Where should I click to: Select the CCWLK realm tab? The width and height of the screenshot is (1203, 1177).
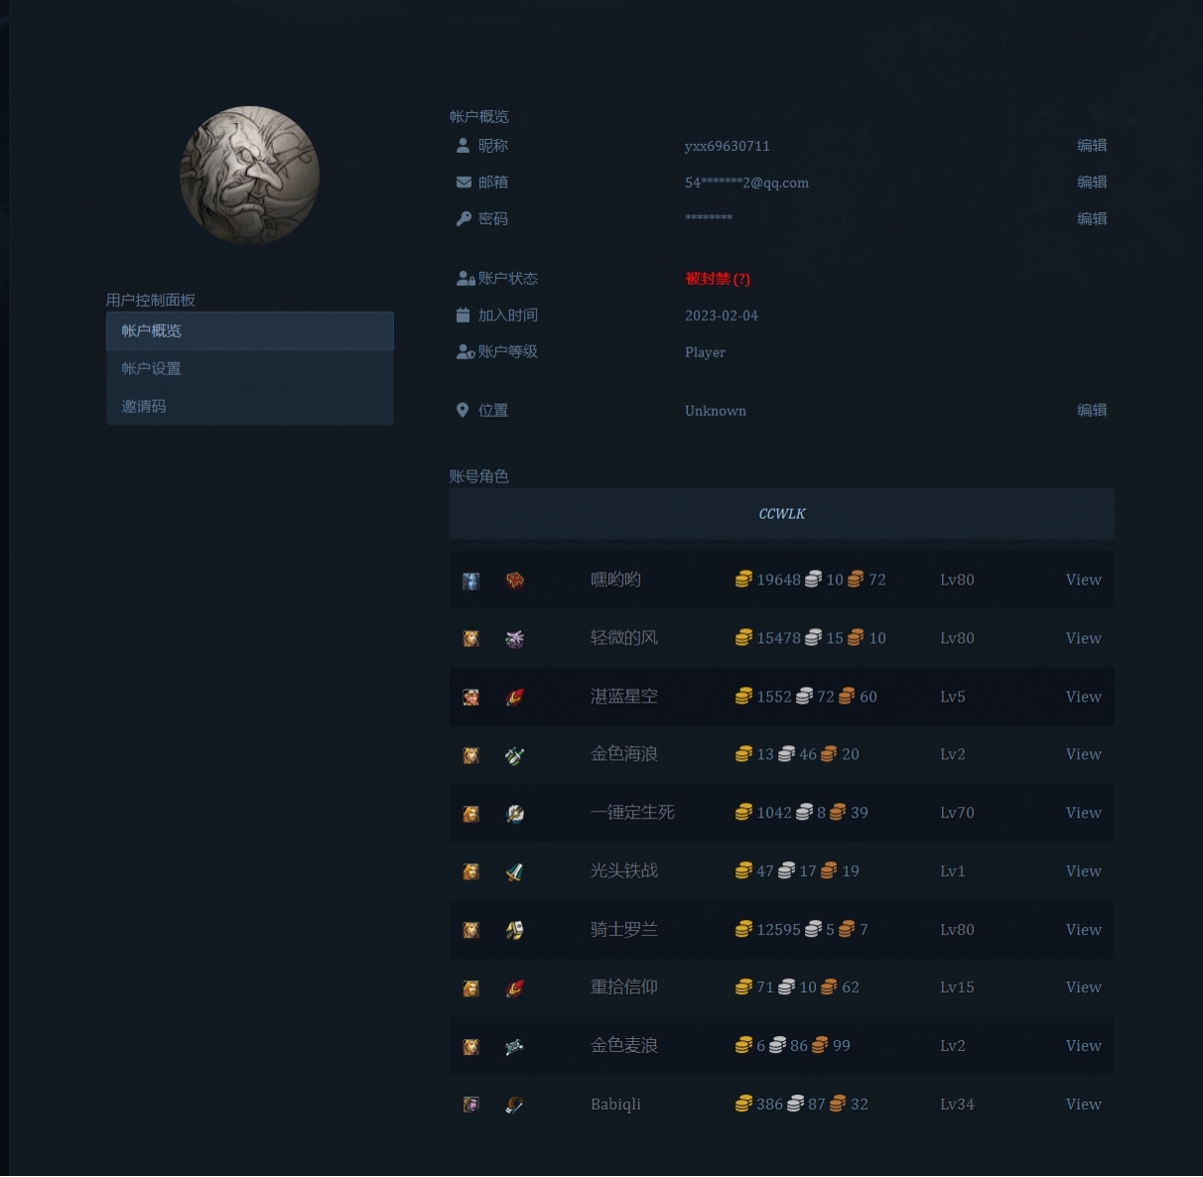(x=781, y=514)
